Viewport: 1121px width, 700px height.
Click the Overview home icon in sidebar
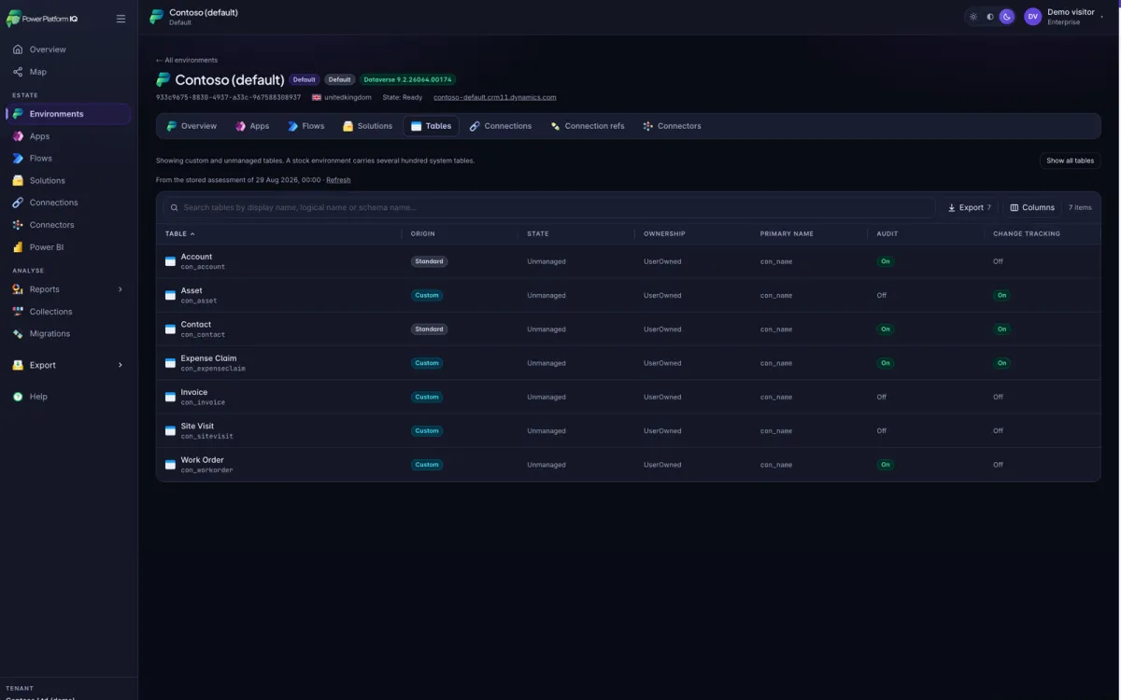18,49
